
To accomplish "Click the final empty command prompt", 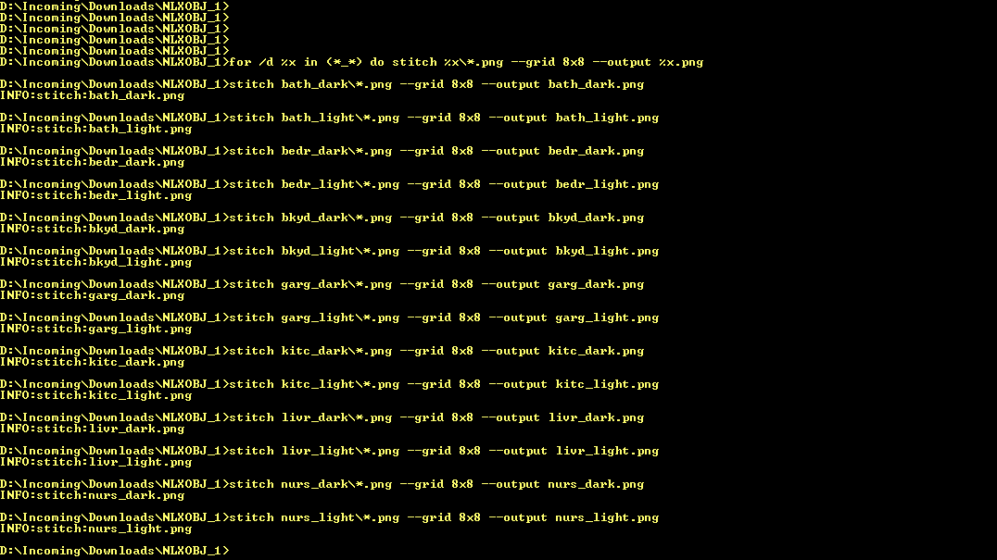I will coord(115,551).
